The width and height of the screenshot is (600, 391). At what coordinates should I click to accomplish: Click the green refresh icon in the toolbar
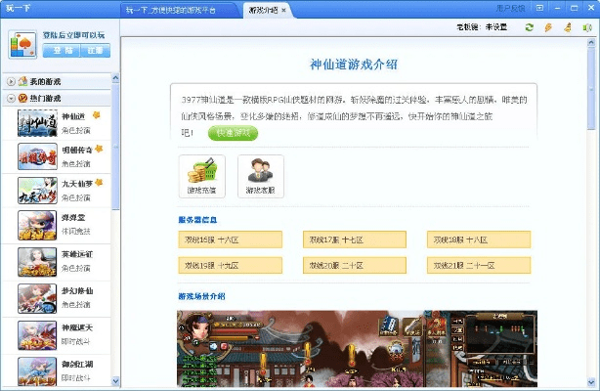[530, 27]
